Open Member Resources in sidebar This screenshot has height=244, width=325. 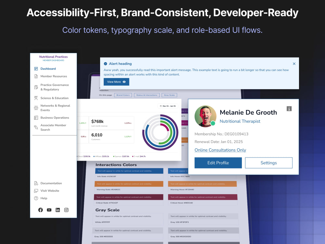click(x=54, y=76)
